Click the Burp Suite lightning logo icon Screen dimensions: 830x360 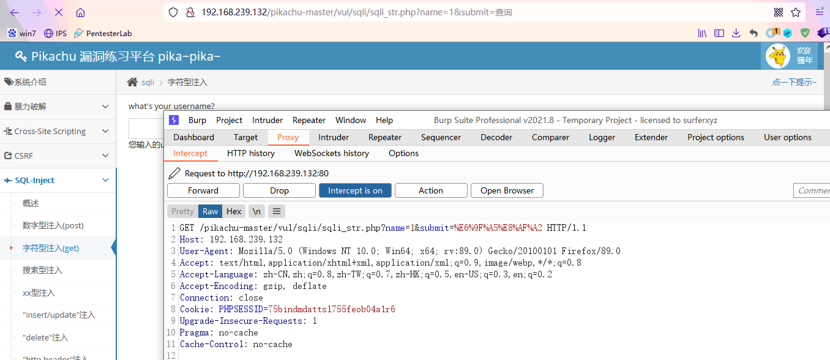[x=174, y=120]
